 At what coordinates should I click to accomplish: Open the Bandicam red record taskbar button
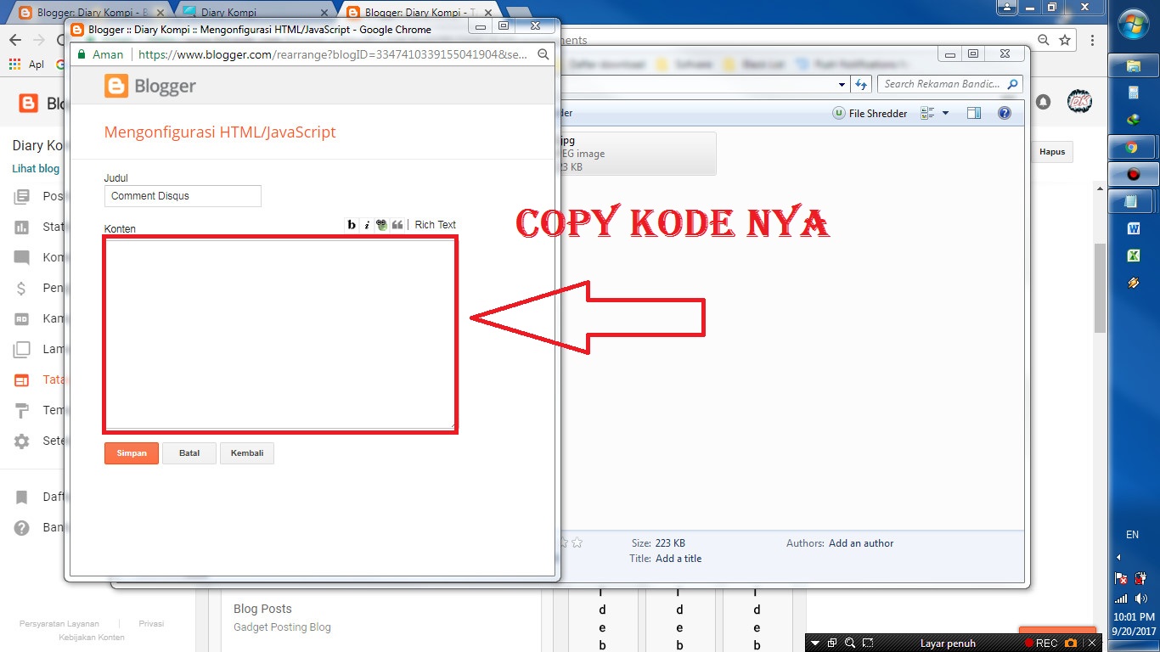[x=1133, y=174]
